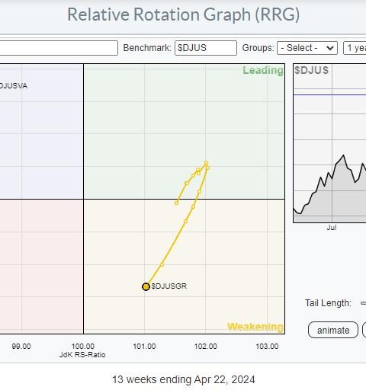
Task: Open the Groups Select dropdown
Action: [307, 48]
